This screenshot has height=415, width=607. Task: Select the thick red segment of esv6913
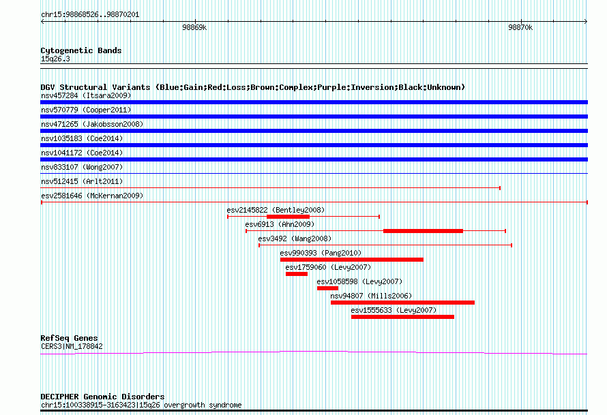pos(423,231)
